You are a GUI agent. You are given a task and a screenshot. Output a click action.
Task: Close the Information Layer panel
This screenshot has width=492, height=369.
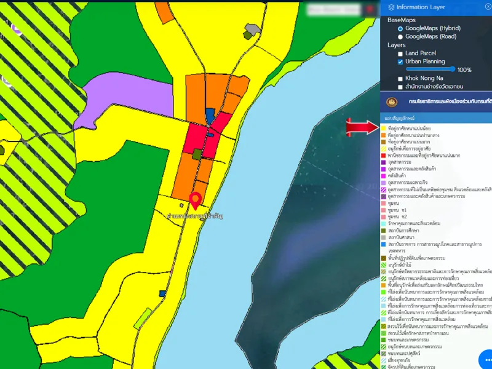(x=488, y=7)
